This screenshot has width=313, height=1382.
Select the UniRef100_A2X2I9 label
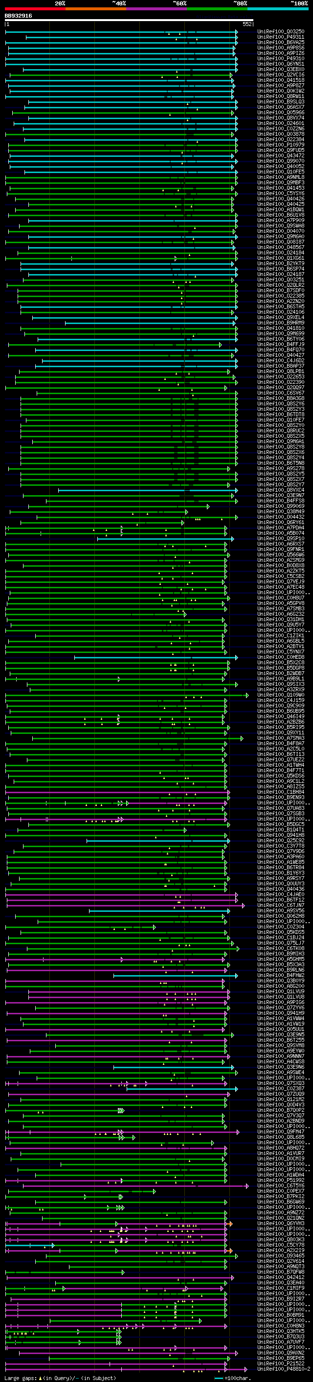(281, 1250)
